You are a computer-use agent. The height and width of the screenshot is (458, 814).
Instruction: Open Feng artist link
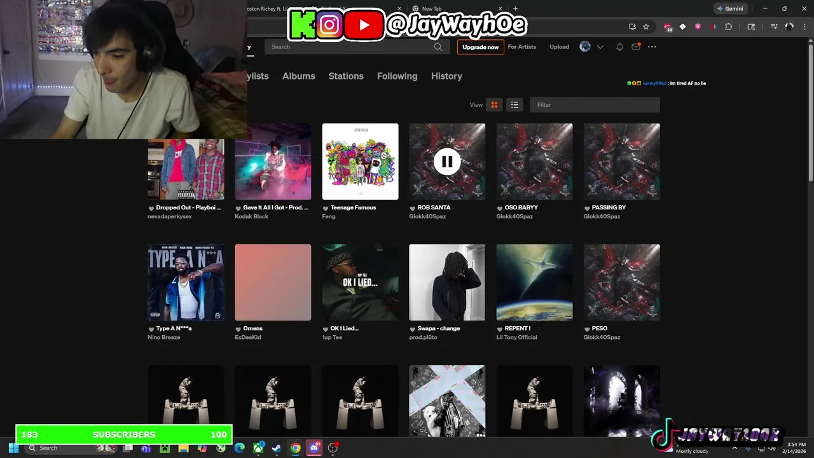pyautogui.click(x=329, y=216)
